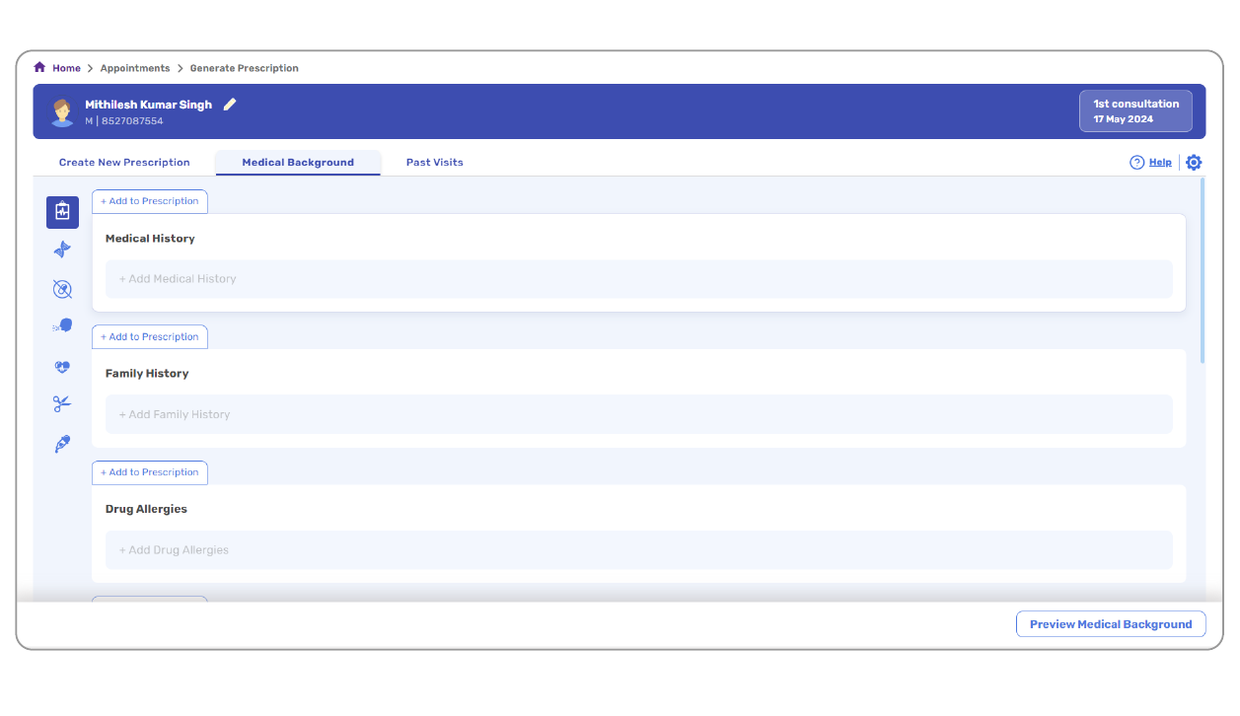Add Family History to prescription
The height and width of the screenshot is (716, 1240).
tap(150, 337)
